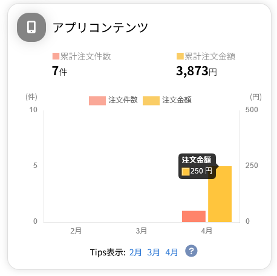Select the yellow 4月 order amount bar

pos(220,194)
